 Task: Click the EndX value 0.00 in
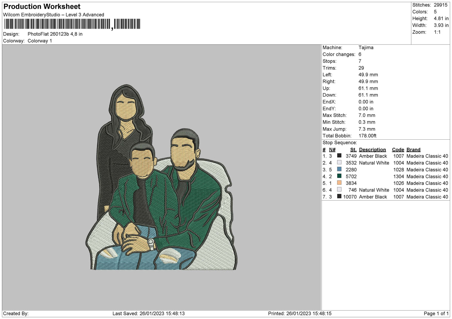366,102
